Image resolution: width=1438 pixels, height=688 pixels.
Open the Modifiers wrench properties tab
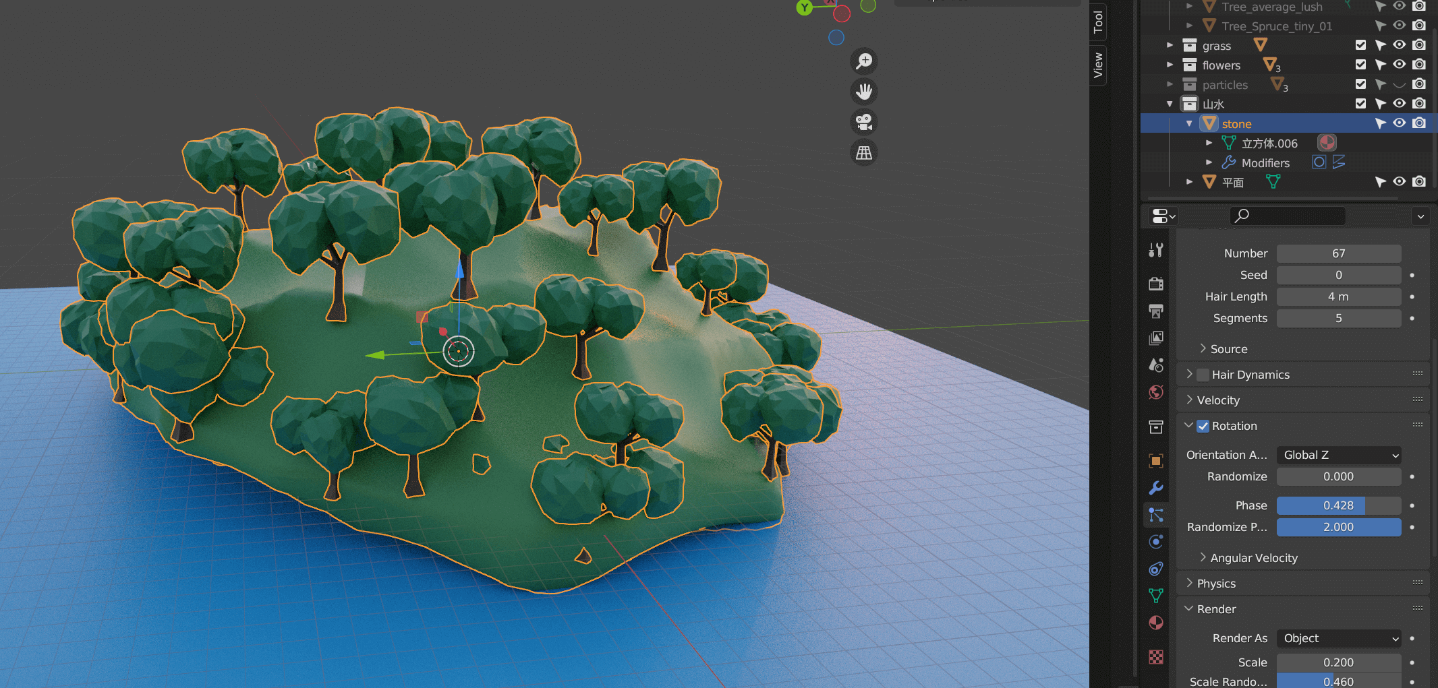pyautogui.click(x=1156, y=488)
